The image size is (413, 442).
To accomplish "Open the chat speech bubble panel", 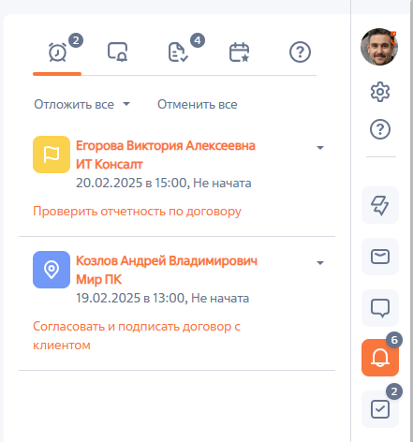I will [x=380, y=308].
